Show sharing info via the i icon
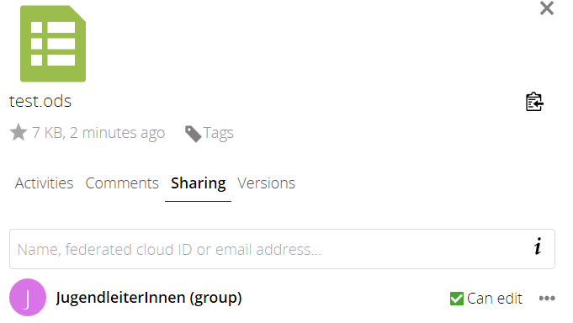The image size is (573, 323). coord(538,246)
